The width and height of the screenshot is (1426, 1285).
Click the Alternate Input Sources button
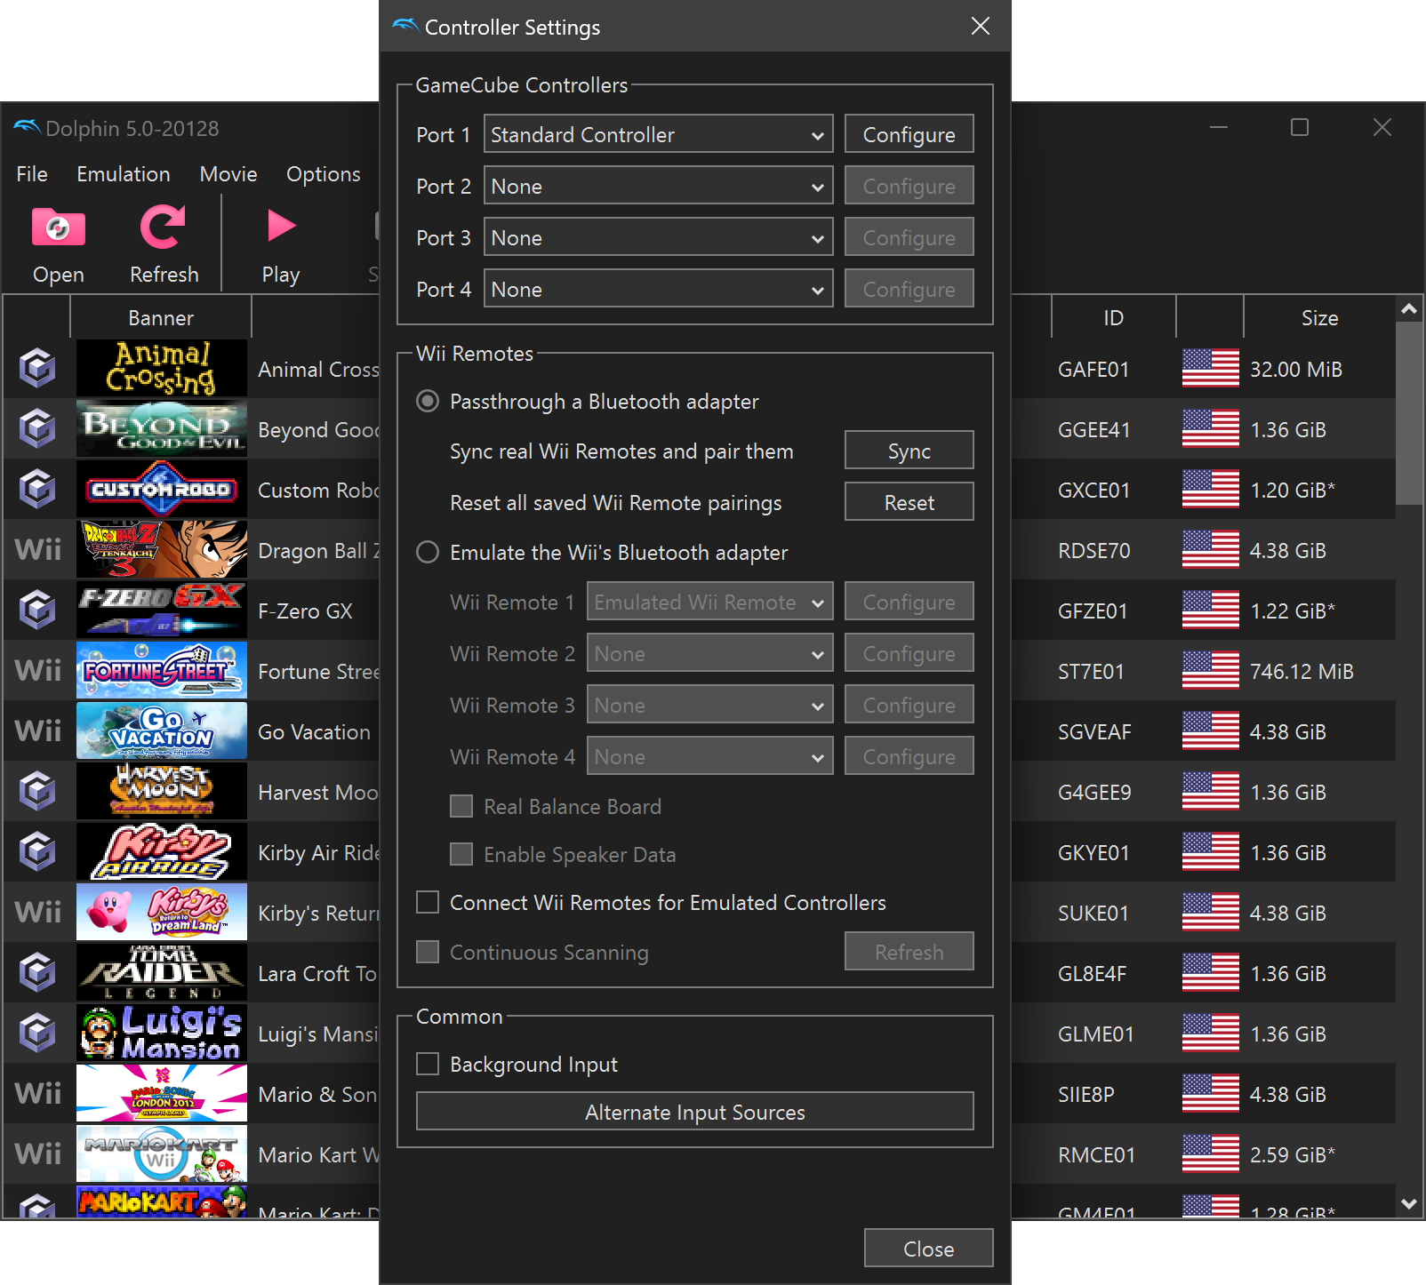[695, 1112]
